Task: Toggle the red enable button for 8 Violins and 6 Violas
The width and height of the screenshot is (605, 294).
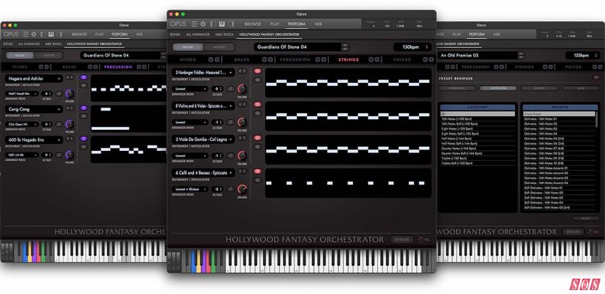Action: click(258, 104)
